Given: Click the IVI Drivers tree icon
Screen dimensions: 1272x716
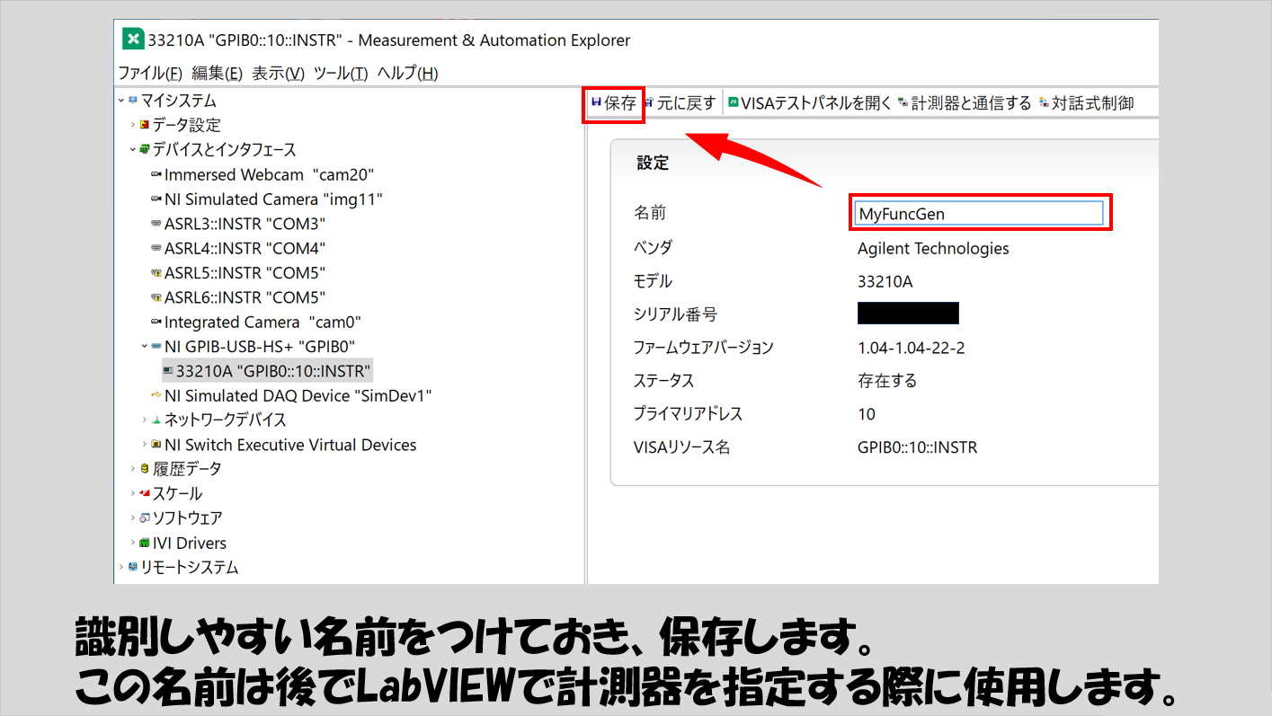Looking at the screenshot, I should tap(145, 544).
